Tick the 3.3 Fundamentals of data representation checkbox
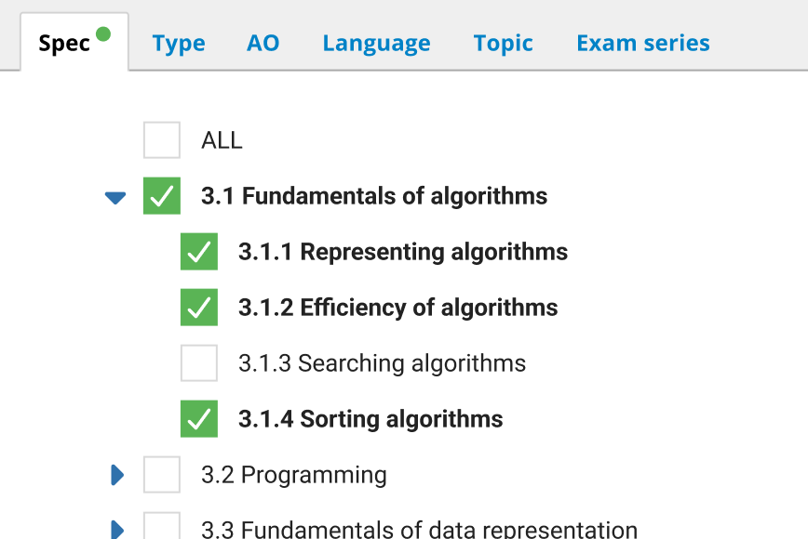 pos(162,527)
